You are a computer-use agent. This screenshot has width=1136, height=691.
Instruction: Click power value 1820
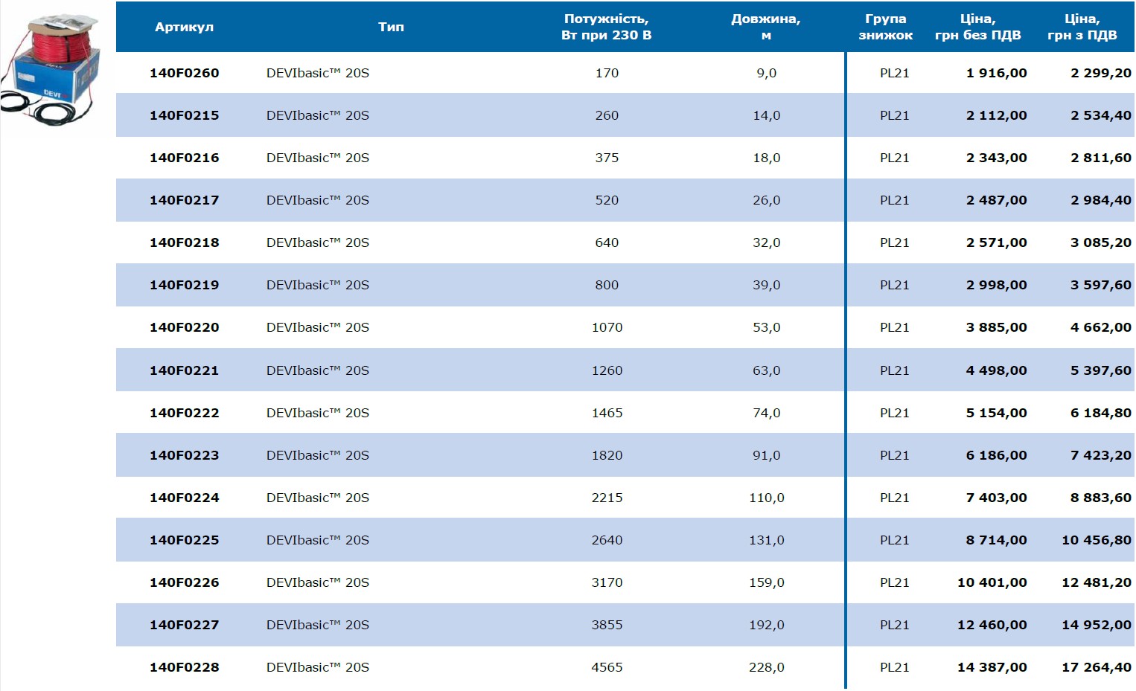607,455
